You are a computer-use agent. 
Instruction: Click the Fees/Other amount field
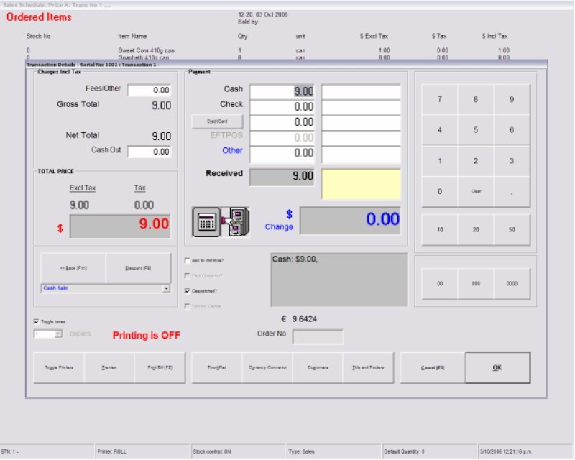pyautogui.click(x=149, y=91)
